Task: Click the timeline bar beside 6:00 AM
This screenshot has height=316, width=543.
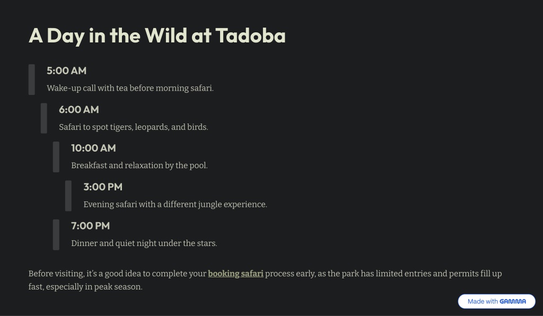Action: (43, 118)
